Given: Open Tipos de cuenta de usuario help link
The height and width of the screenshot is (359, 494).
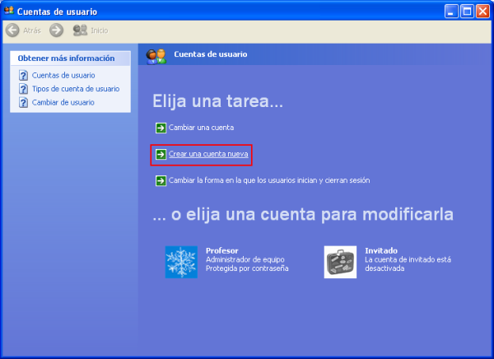Looking at the screenshot, I should (76, 89).
